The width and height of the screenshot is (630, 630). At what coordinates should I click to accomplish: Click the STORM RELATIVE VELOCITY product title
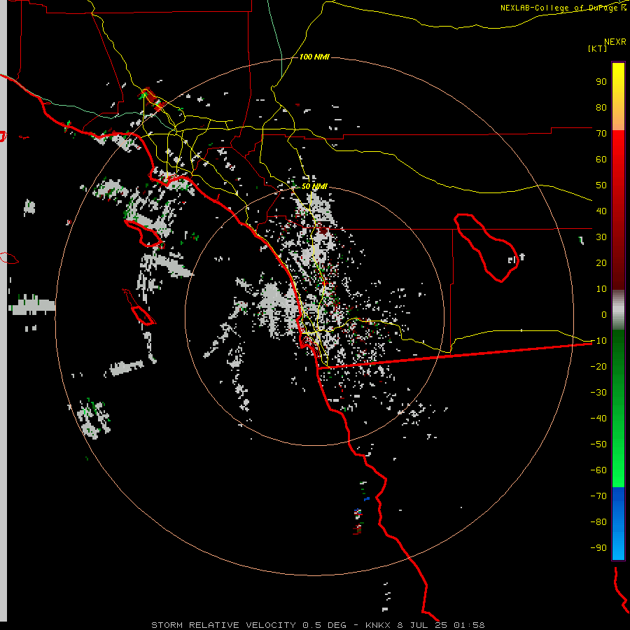pos(224,625)
